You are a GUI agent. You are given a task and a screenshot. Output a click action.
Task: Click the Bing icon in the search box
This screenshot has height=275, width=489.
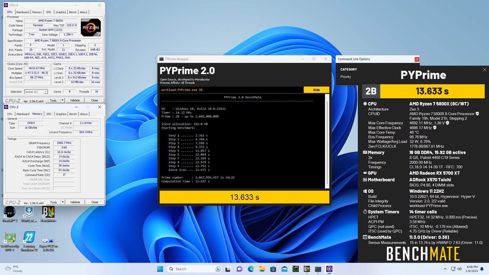point(218,269)
